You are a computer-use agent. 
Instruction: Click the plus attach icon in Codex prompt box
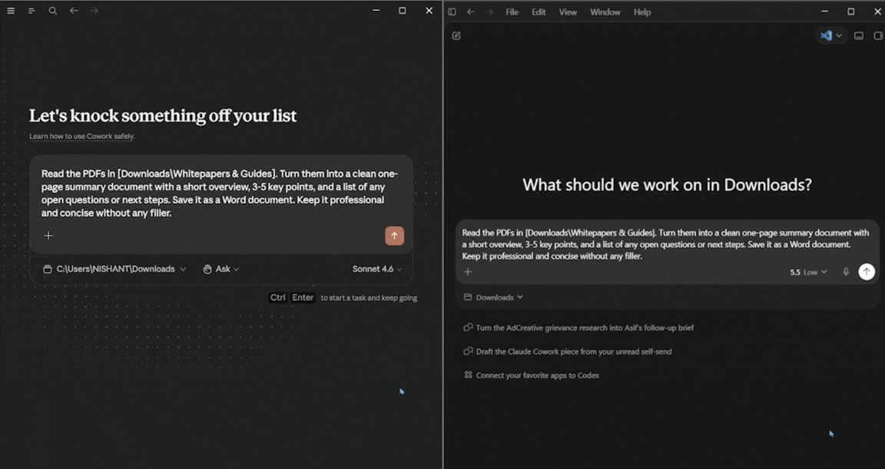468,272
